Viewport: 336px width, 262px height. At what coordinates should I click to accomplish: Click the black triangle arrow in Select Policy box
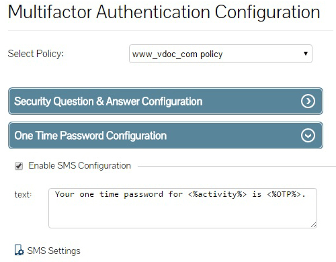pos(306,54)
